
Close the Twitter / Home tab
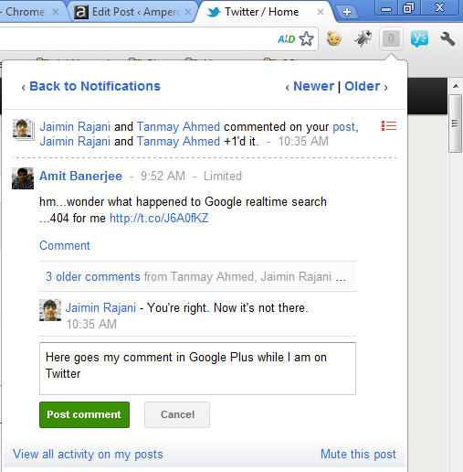click(x=321, y=12)
